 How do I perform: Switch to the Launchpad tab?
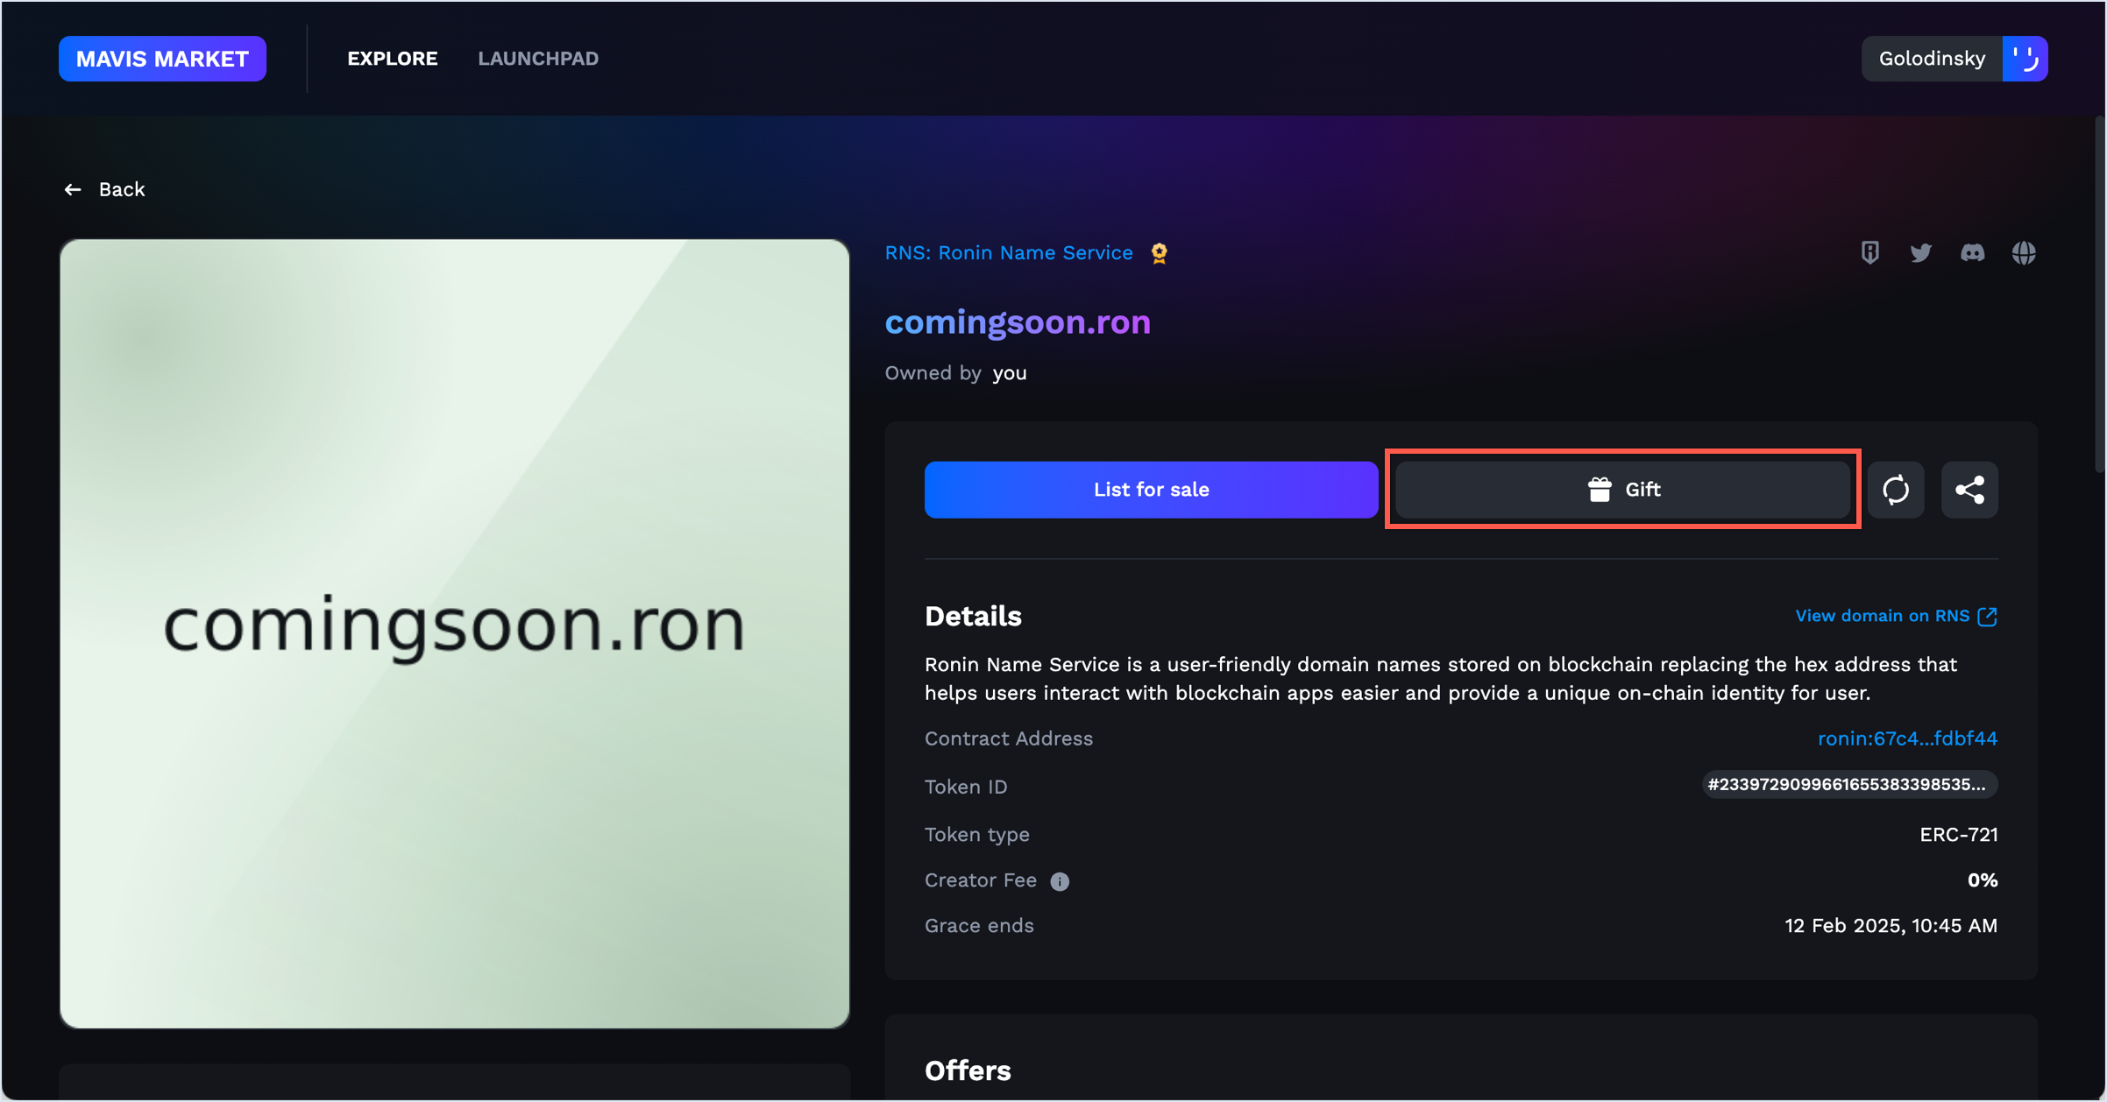click(x=538, y=59)
